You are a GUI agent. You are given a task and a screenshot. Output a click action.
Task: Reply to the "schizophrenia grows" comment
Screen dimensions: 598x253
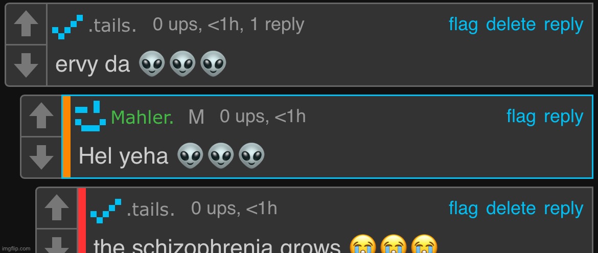pyautogui.click(x=563, y=210)
